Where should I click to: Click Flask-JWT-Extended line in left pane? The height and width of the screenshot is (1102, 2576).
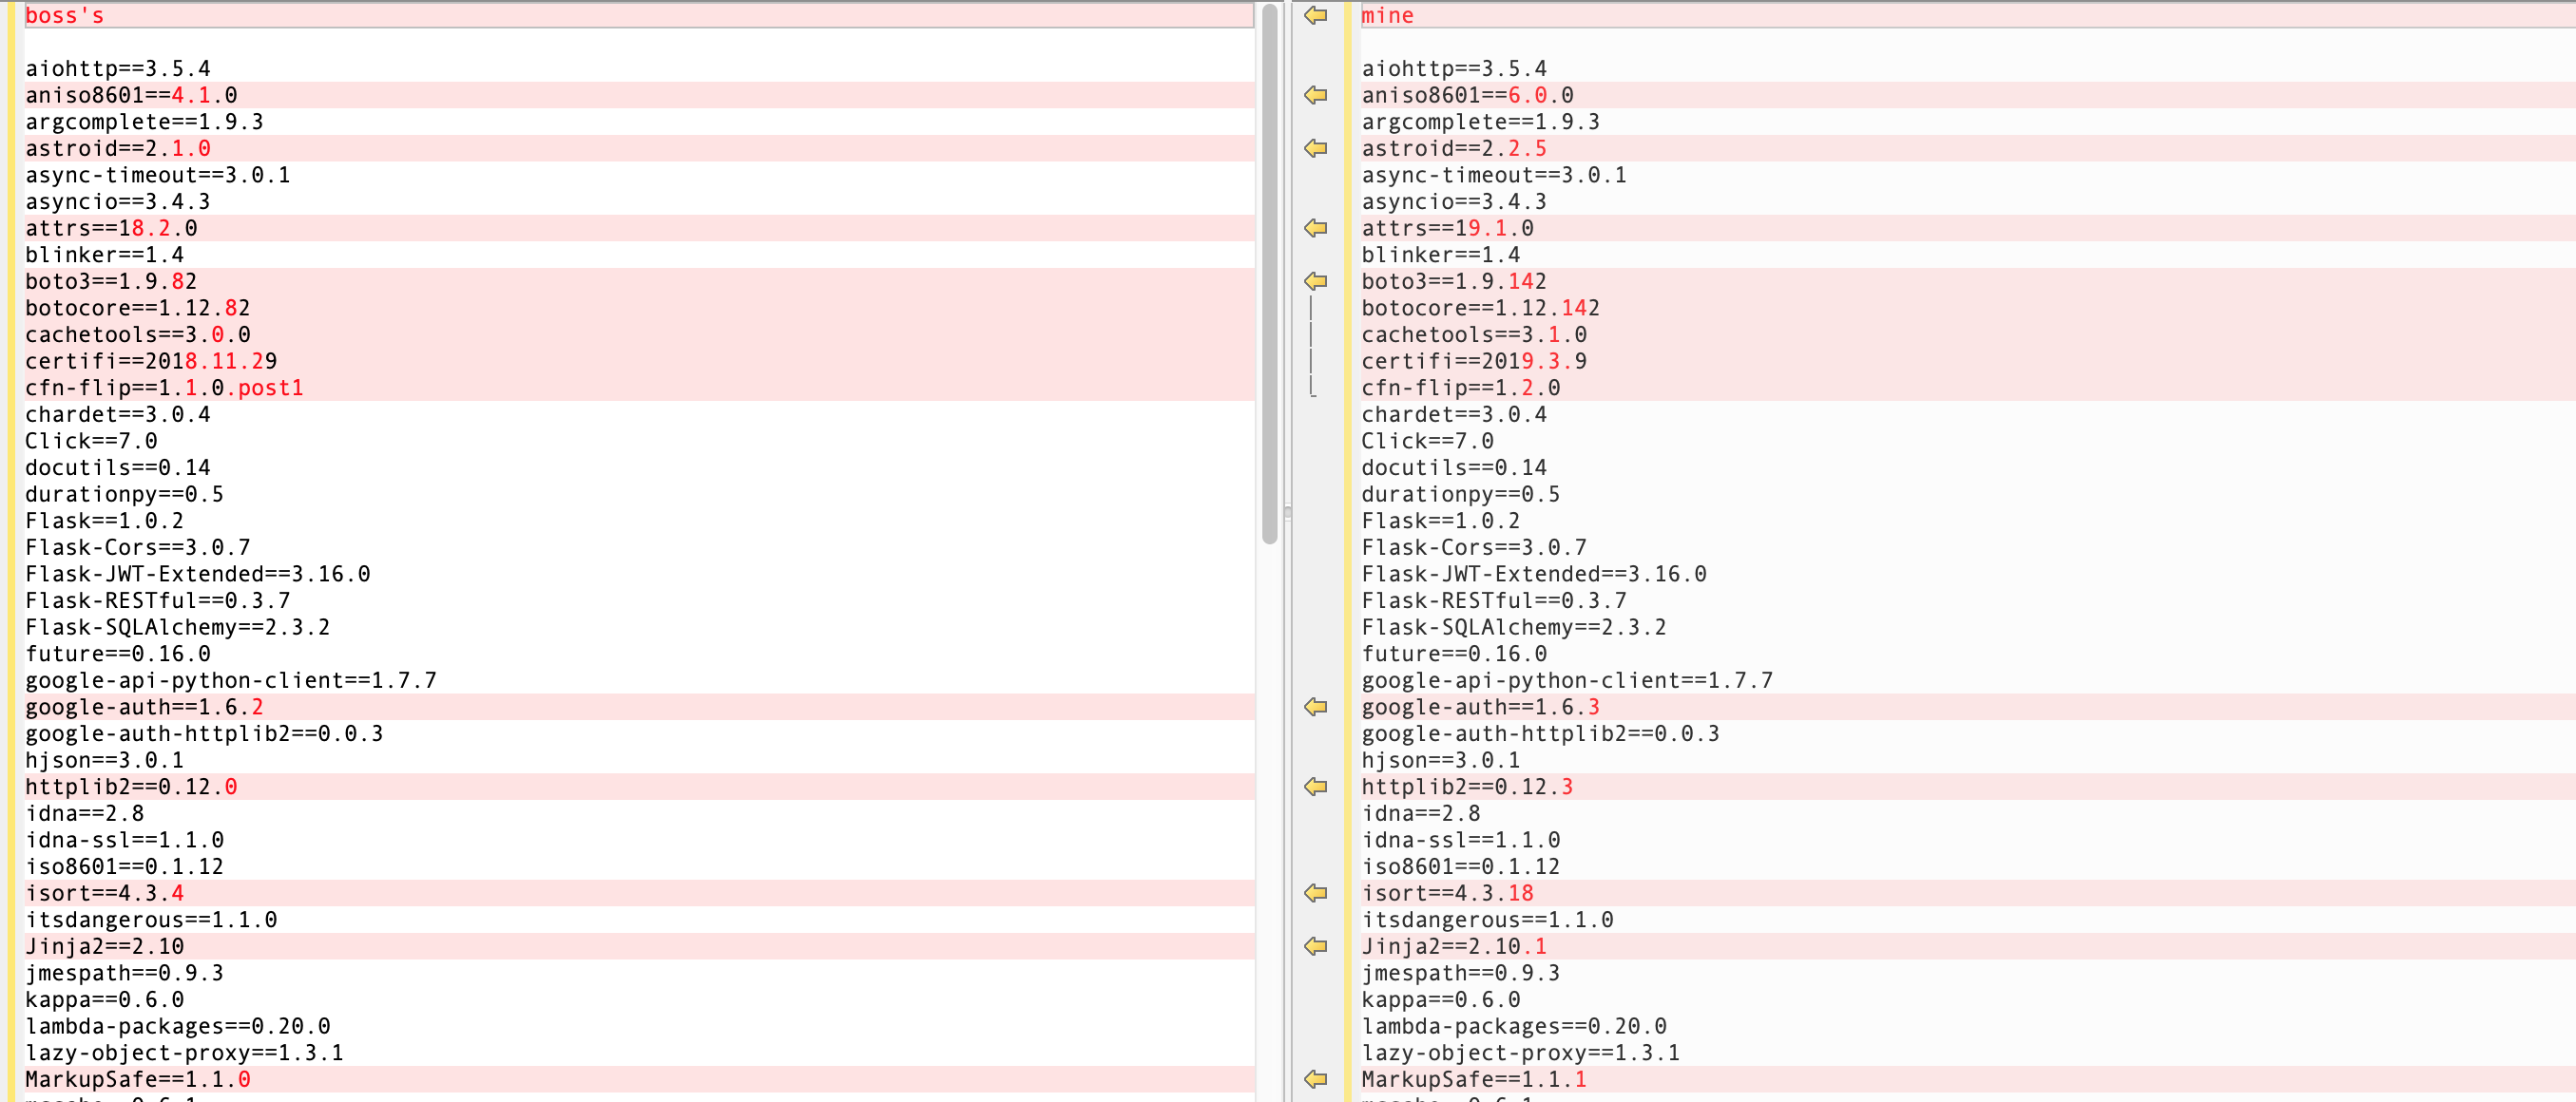click(x=197, y=574)
